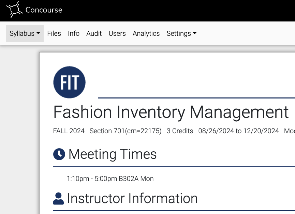Click the 3 Credits label
This screenshot has height=214, width=295.
(x=180, y=131)
